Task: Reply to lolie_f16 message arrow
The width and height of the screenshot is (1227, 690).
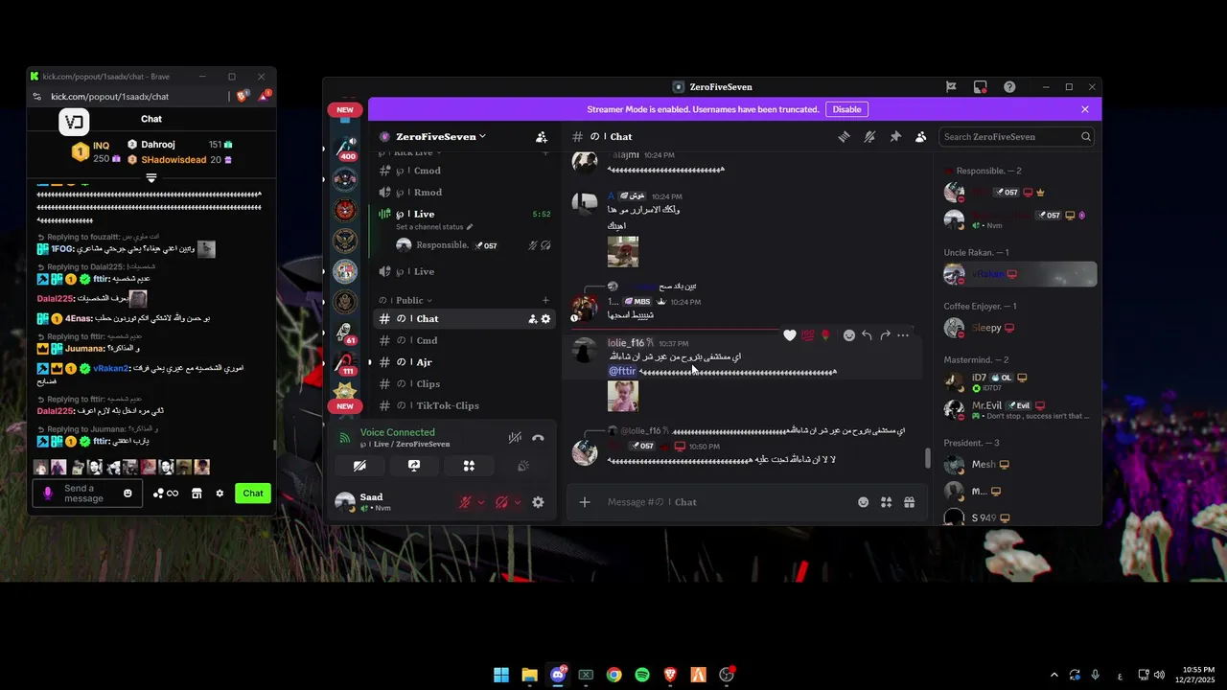Action: coord(867,335)
